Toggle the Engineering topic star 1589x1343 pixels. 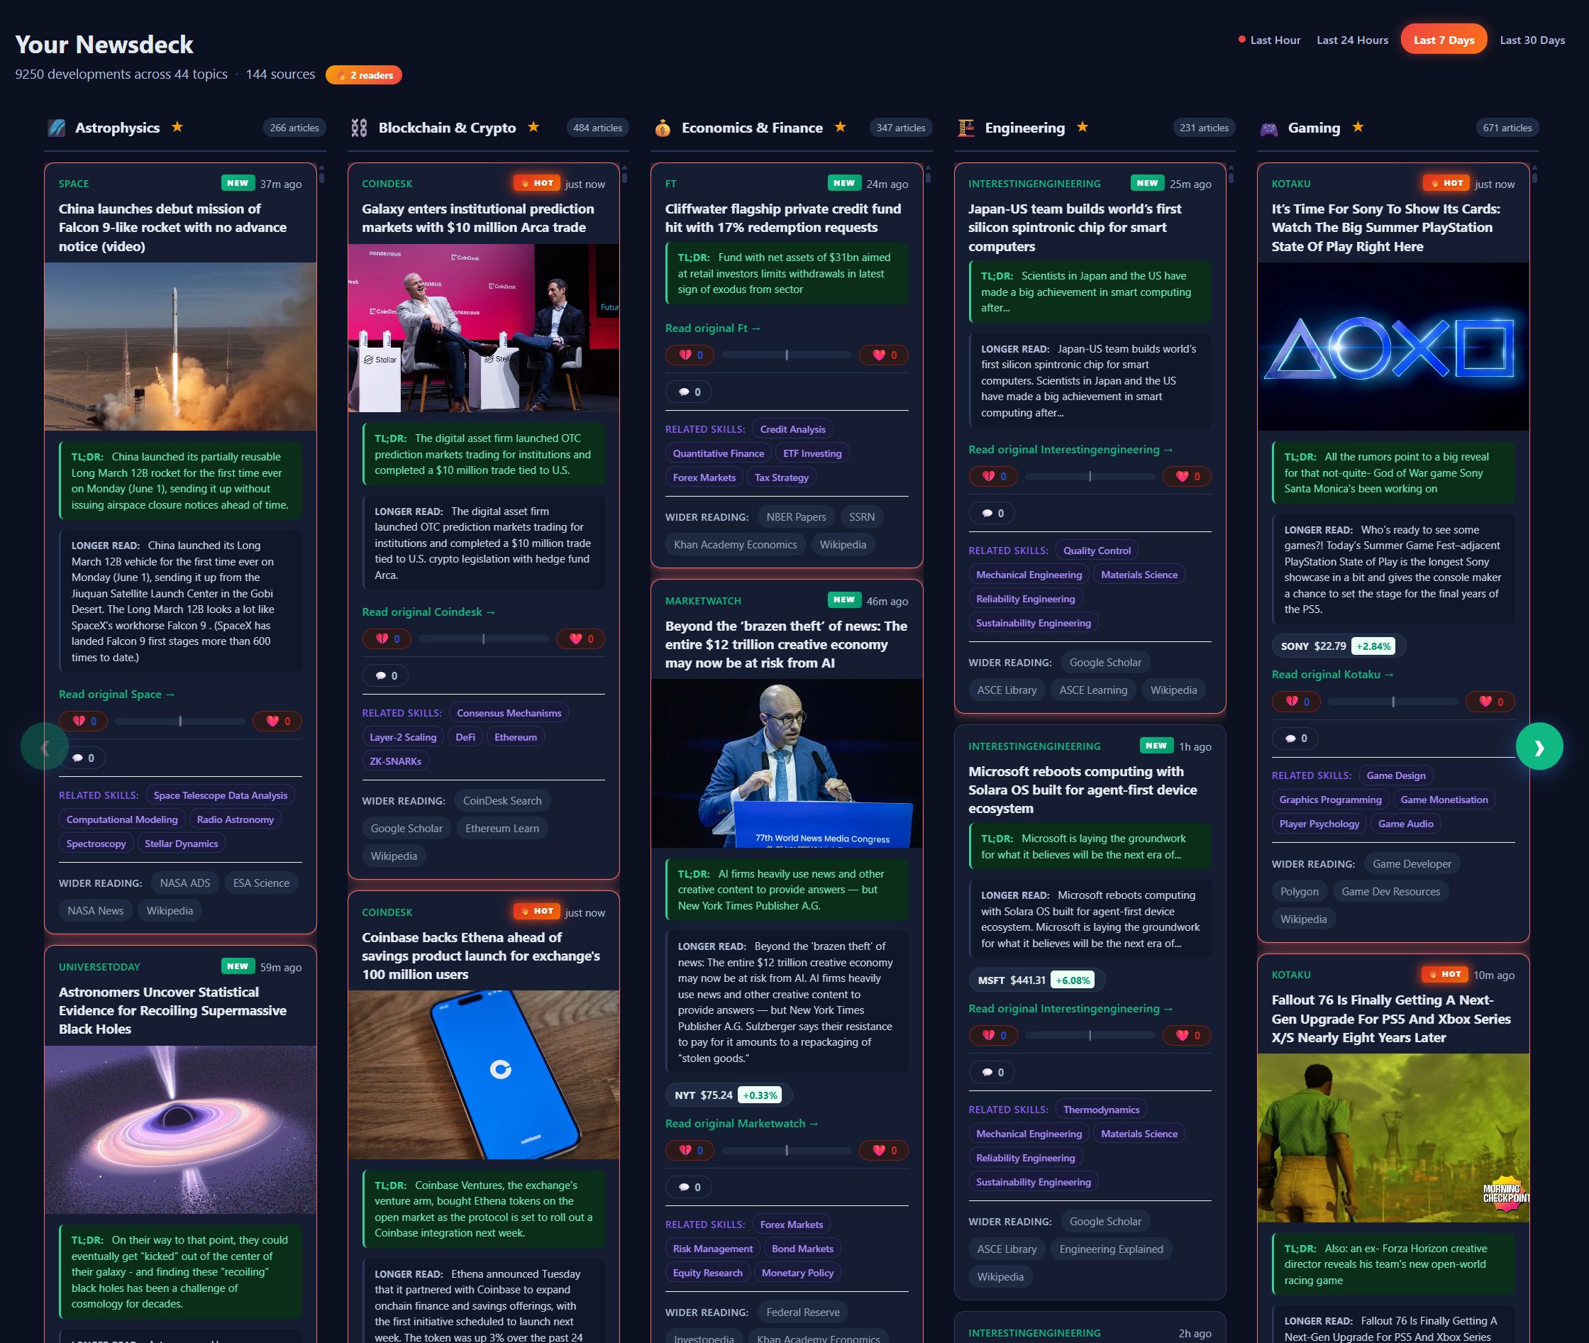(1083, 127)
